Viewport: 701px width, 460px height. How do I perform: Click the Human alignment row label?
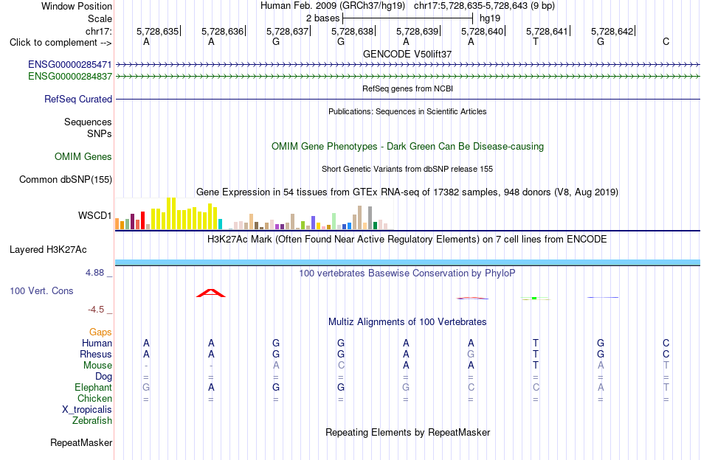[x=97, y=343]
